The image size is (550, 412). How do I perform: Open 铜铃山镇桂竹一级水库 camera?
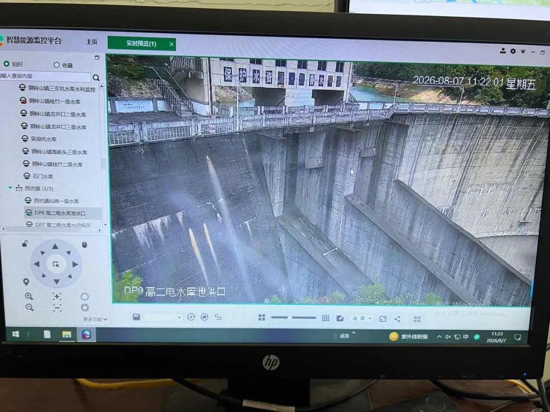(50, 101)
